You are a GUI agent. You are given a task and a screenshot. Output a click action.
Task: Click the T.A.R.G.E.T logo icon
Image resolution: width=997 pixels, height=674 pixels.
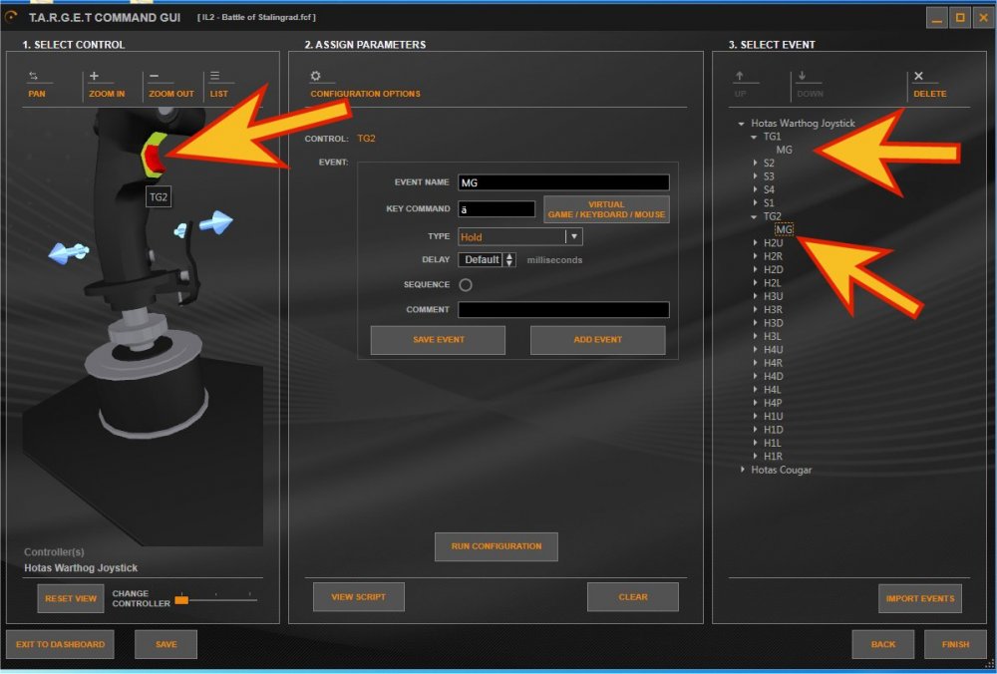click(x=11, y=17)
